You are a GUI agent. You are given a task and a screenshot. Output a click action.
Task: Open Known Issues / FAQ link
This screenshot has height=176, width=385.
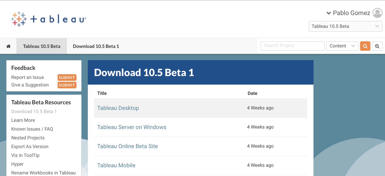point(32,129)
